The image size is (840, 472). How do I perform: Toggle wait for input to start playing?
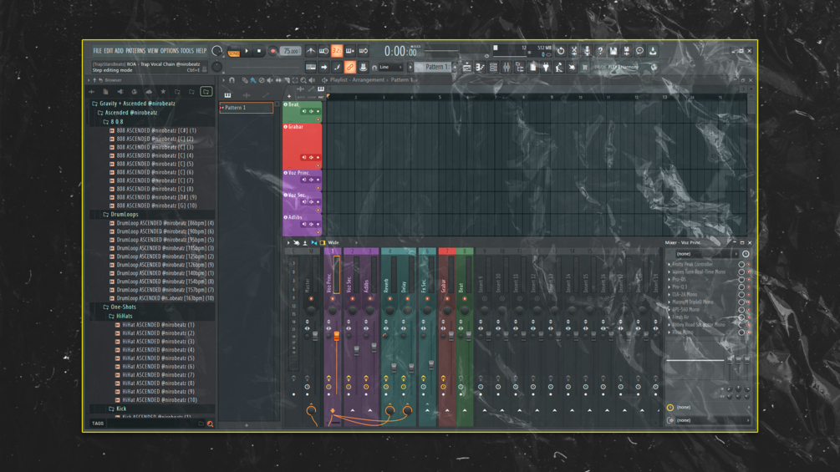point(324,51)
